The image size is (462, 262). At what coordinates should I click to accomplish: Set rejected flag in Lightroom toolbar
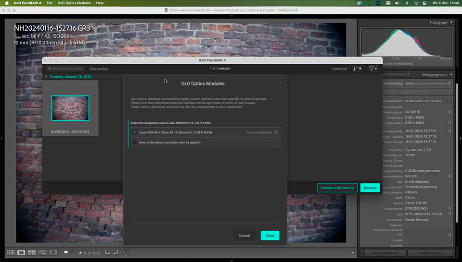point(72,252)
